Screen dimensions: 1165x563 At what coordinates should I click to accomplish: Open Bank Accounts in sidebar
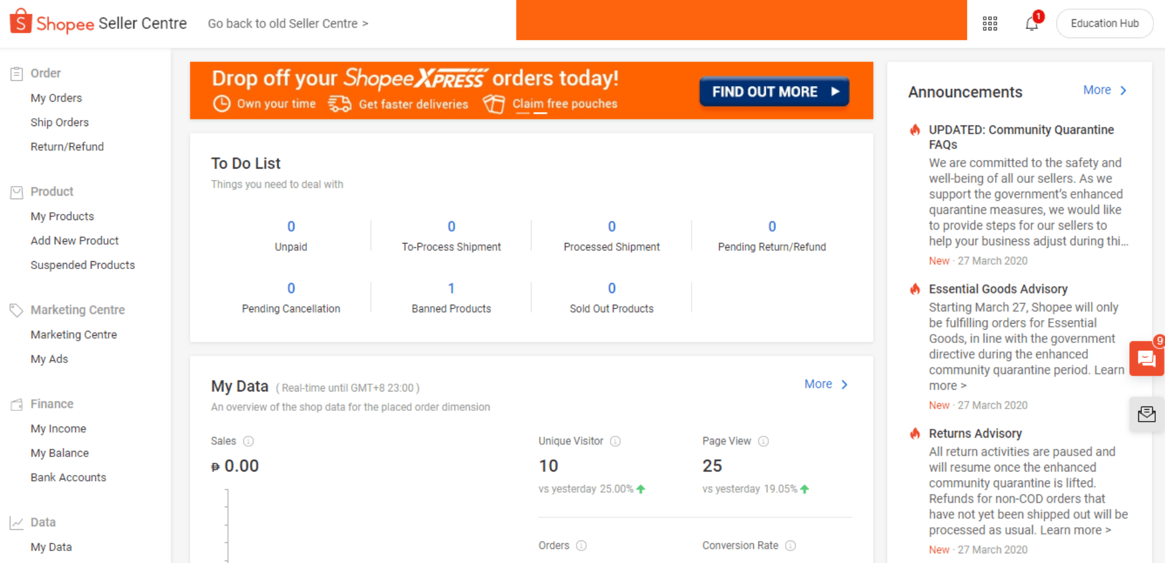coord(69,477)
